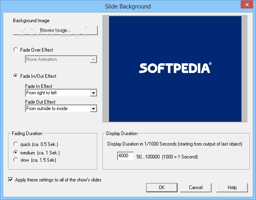The image size is (256, 200).
Task: Click the slide background preview image
Action: click(x=175, y=69)
